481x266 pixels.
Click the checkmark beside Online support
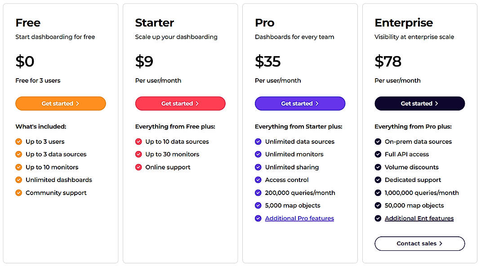tap(138, 167)
